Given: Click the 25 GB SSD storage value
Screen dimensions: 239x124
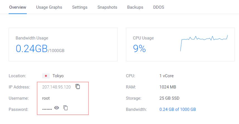Looking at the screenshot, I should pos(169,98).
